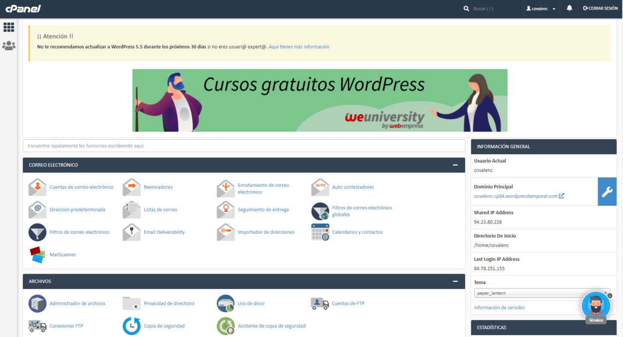Click the user manager sidebar icon
Screen dimensions: 623x337
pyautogui.click(x=9, y=46)
